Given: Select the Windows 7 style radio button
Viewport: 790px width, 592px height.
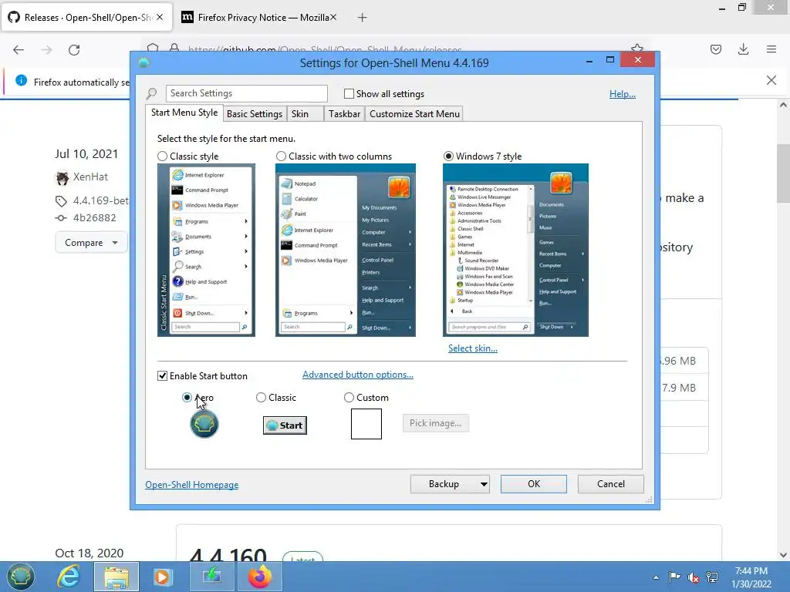Looking at the screenshot, I should (x=448, y=156).
